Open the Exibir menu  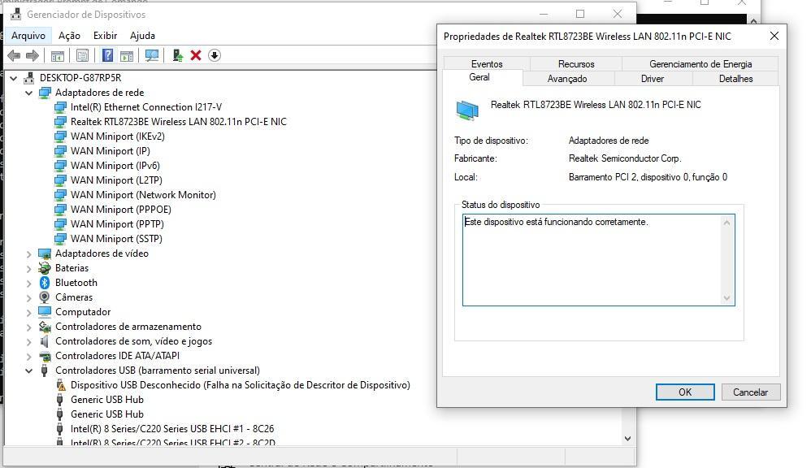click(105, 36)
